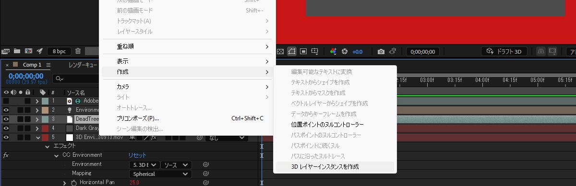Viewport: 576px width, 186px height.
Task: Click layer 2 tan label color swatch
Action: [x=45, y=110]
